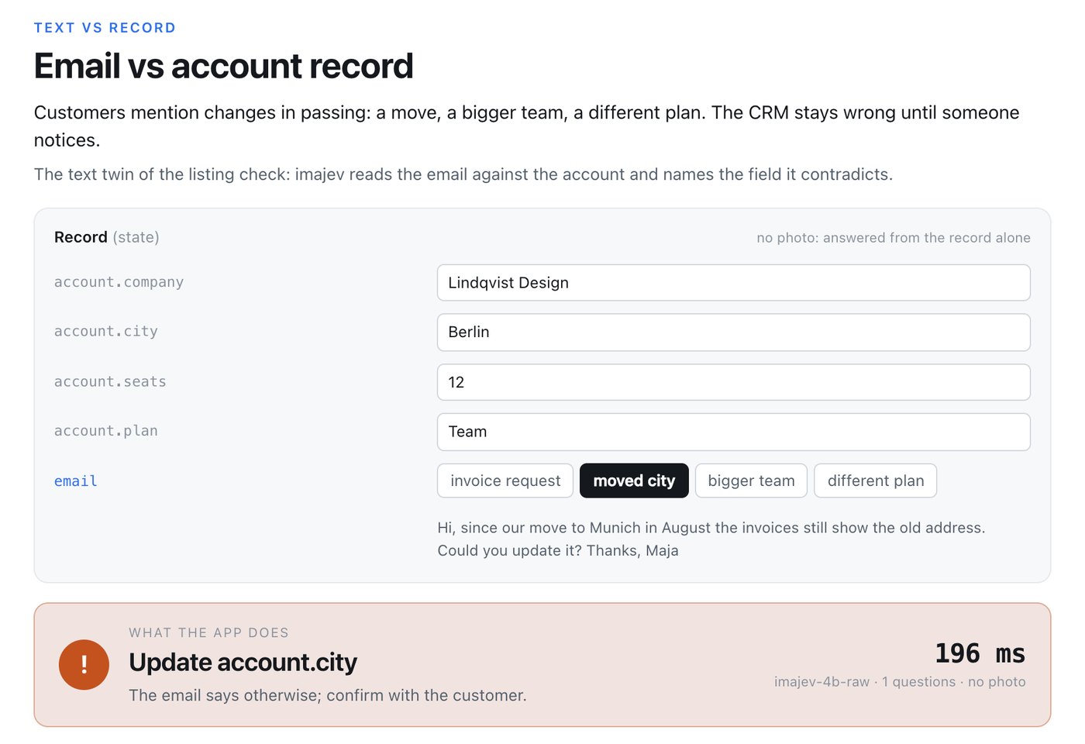
Task: Select the 'invoice request' email option
Action: point(505,480)
